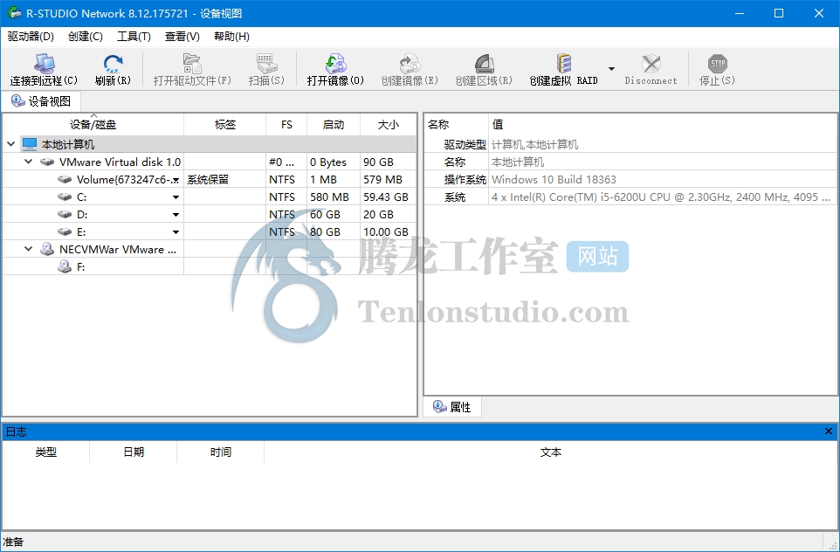Select the 计算机,本地计算机 drive type value
840x552 pixels.
pyautogui.click(x=534, y=145)
